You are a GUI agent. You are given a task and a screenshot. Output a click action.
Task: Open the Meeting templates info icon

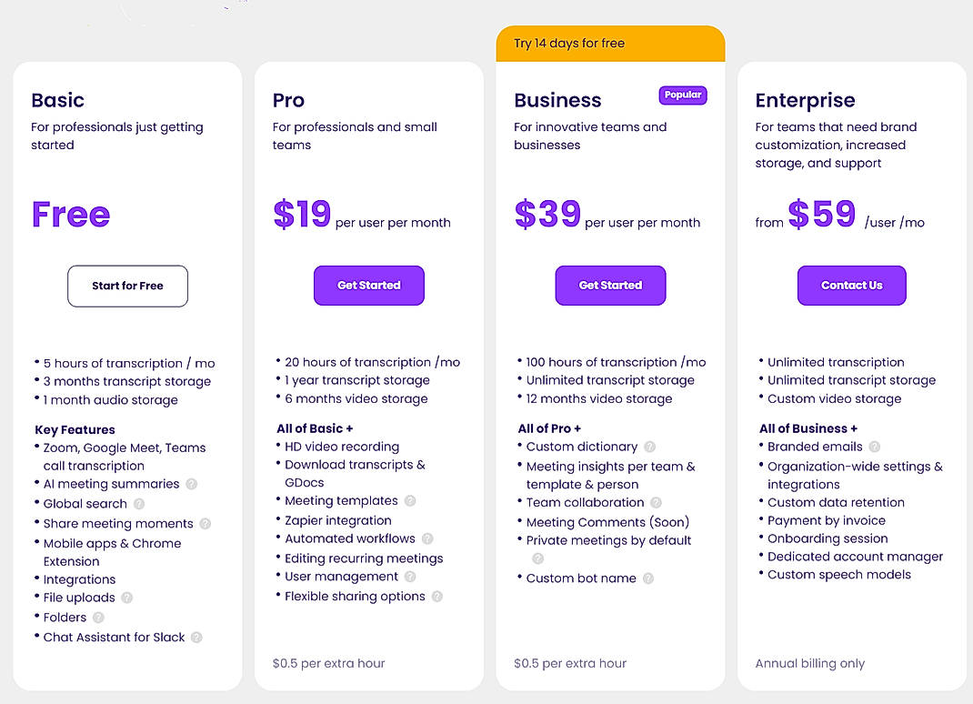(411, 501)
